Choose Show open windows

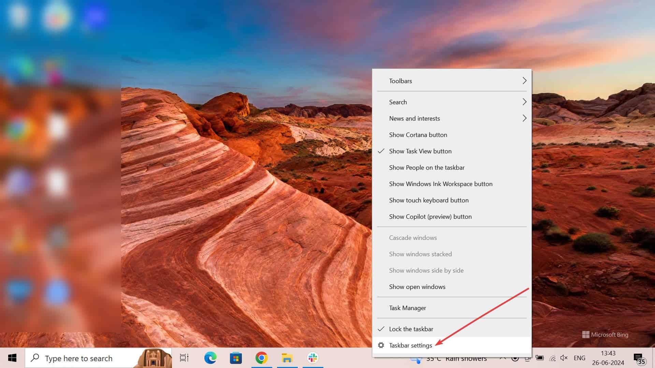point(417,287)
